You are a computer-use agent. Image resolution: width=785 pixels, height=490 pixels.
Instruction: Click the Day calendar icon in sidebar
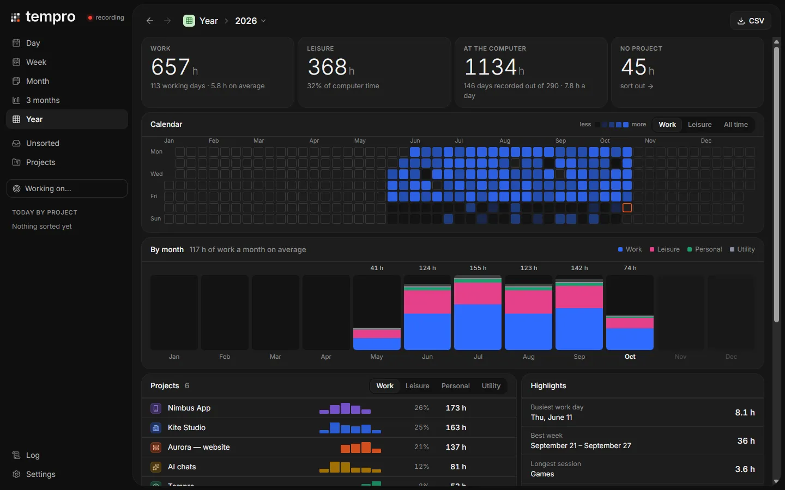pos(16,43)
